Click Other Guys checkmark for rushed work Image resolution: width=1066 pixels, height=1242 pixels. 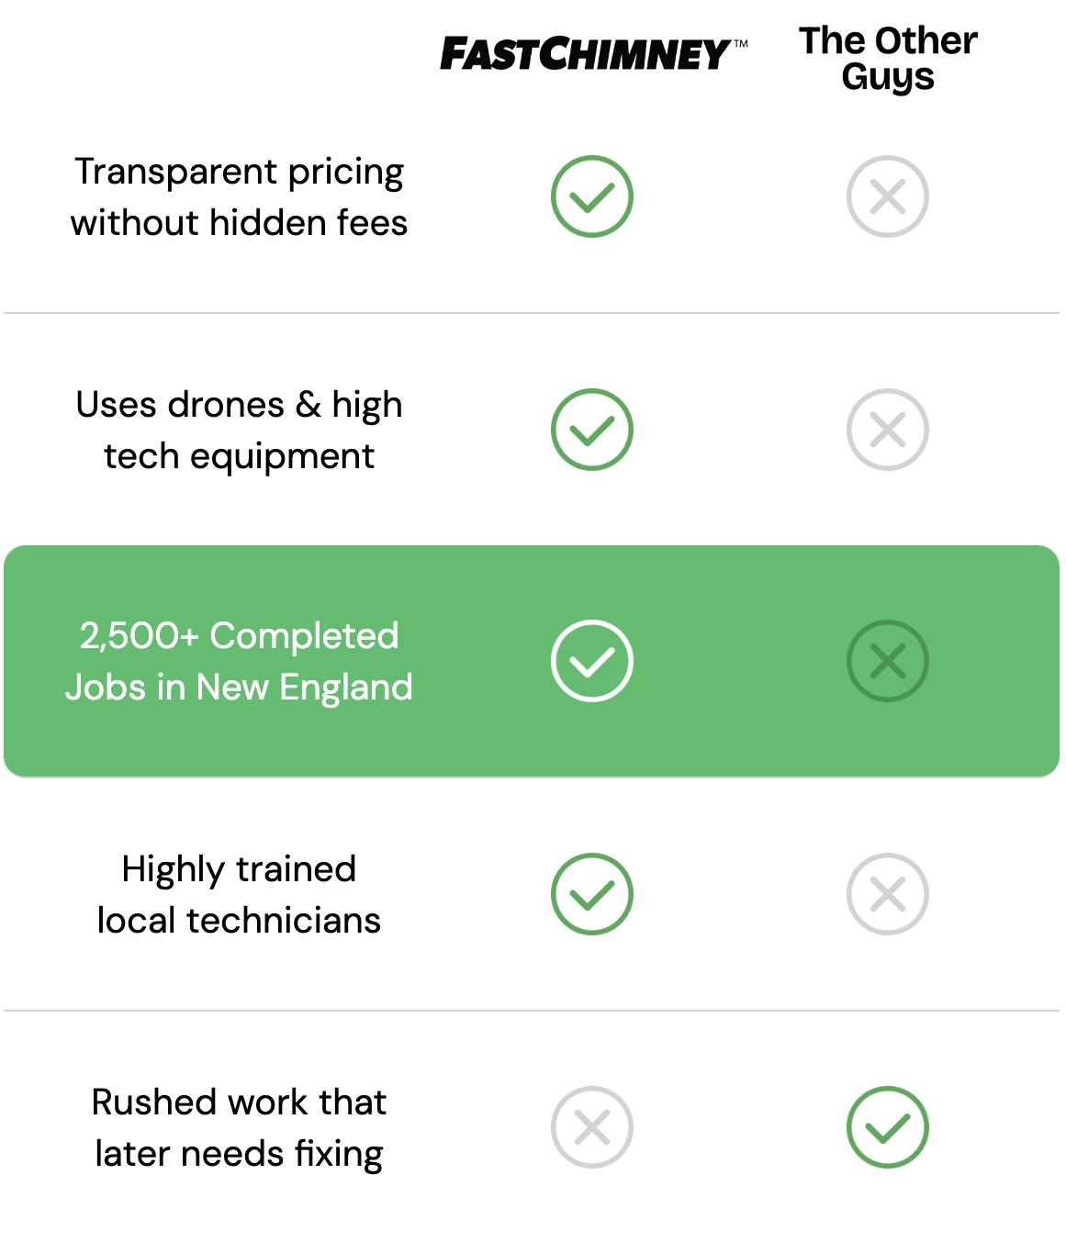point(888,1127)
